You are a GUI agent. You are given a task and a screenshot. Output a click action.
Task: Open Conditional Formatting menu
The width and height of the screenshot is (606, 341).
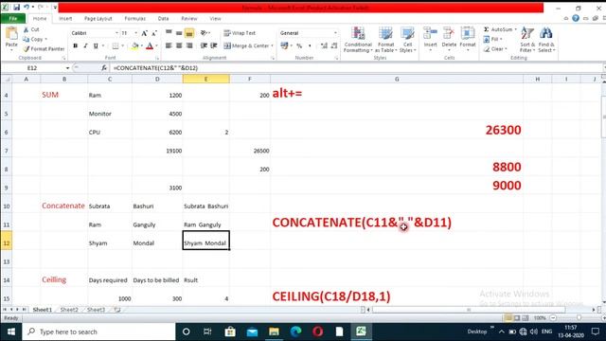pos(358,40)
